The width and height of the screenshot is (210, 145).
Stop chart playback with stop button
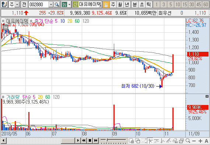pyautogui.click(x=90, y=141)
